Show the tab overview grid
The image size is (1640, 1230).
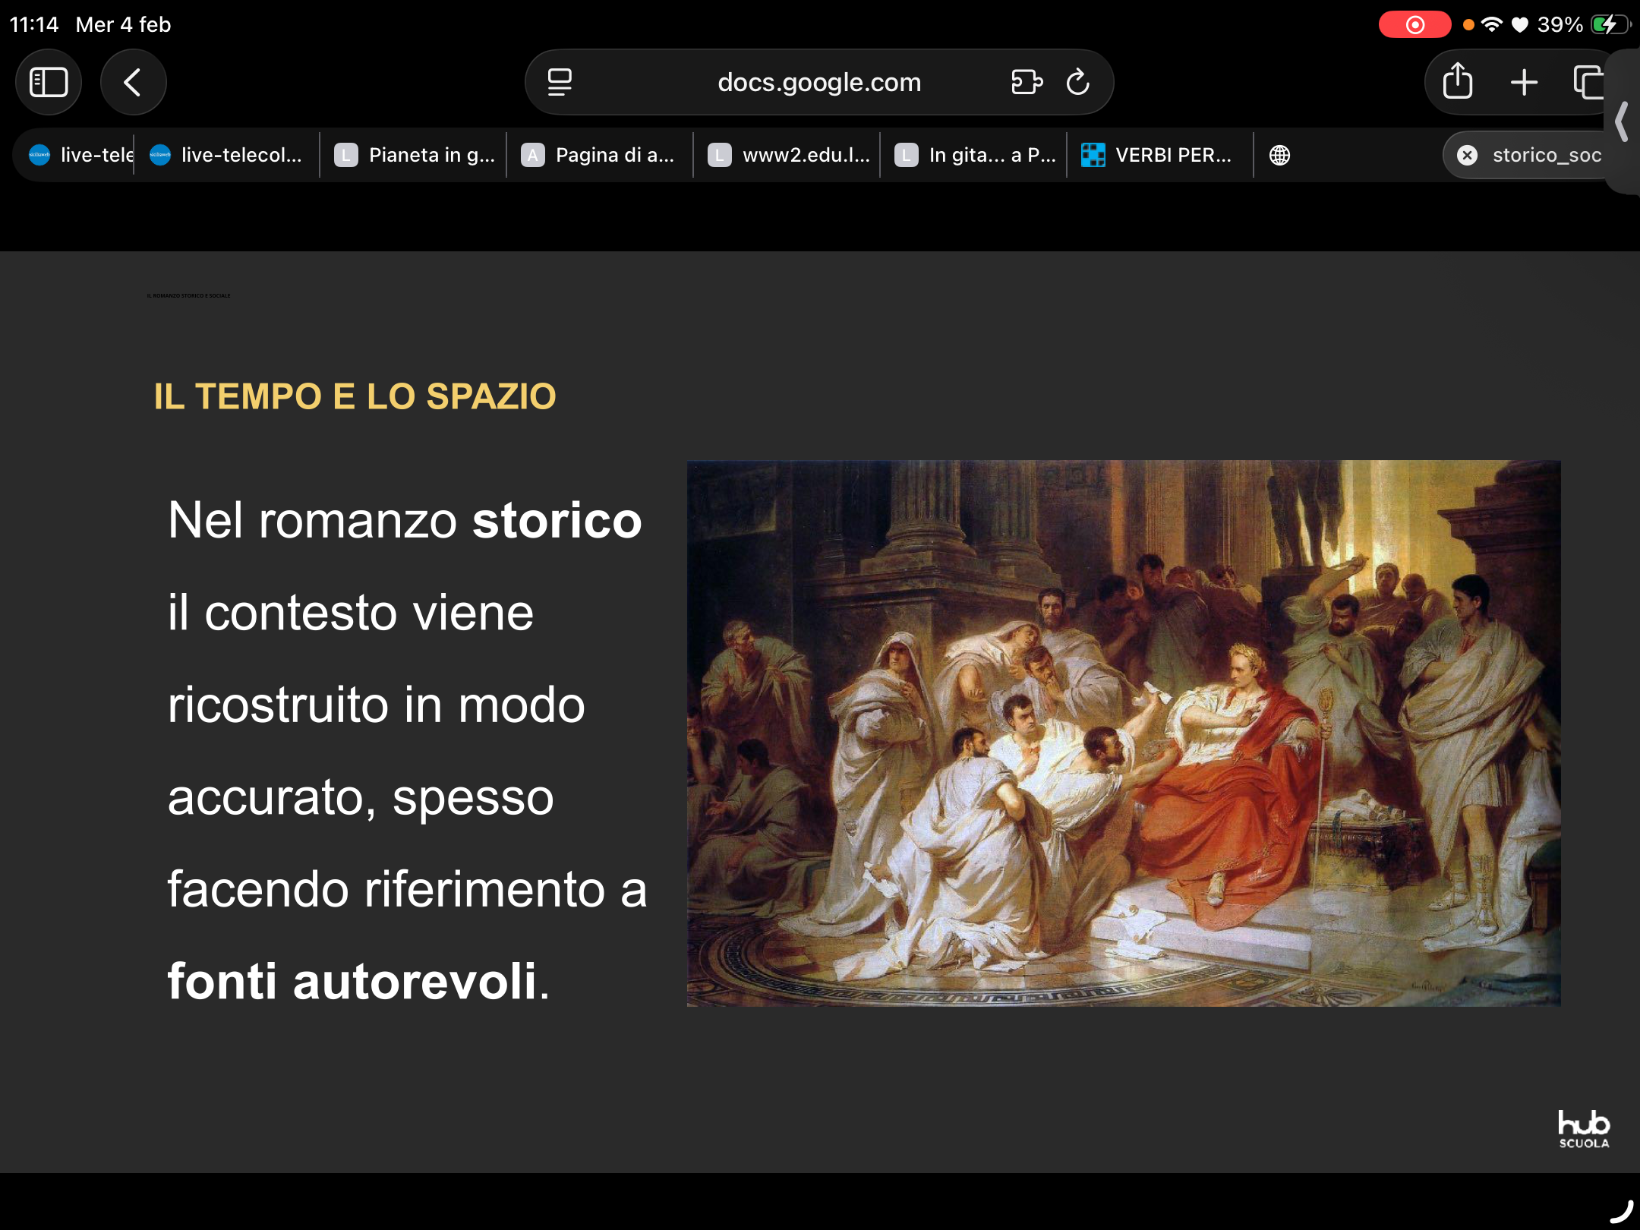coord(1588,82)
